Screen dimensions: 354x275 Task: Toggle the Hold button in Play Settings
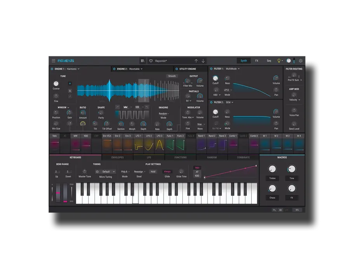pyautogui.click(x=153, y=172)
